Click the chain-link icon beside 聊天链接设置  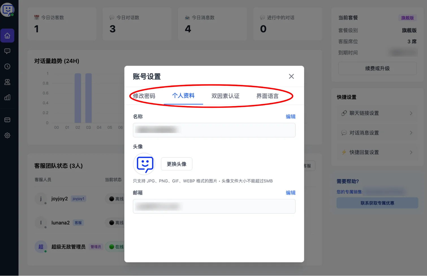pyautogui.click(x=344, y=113)
